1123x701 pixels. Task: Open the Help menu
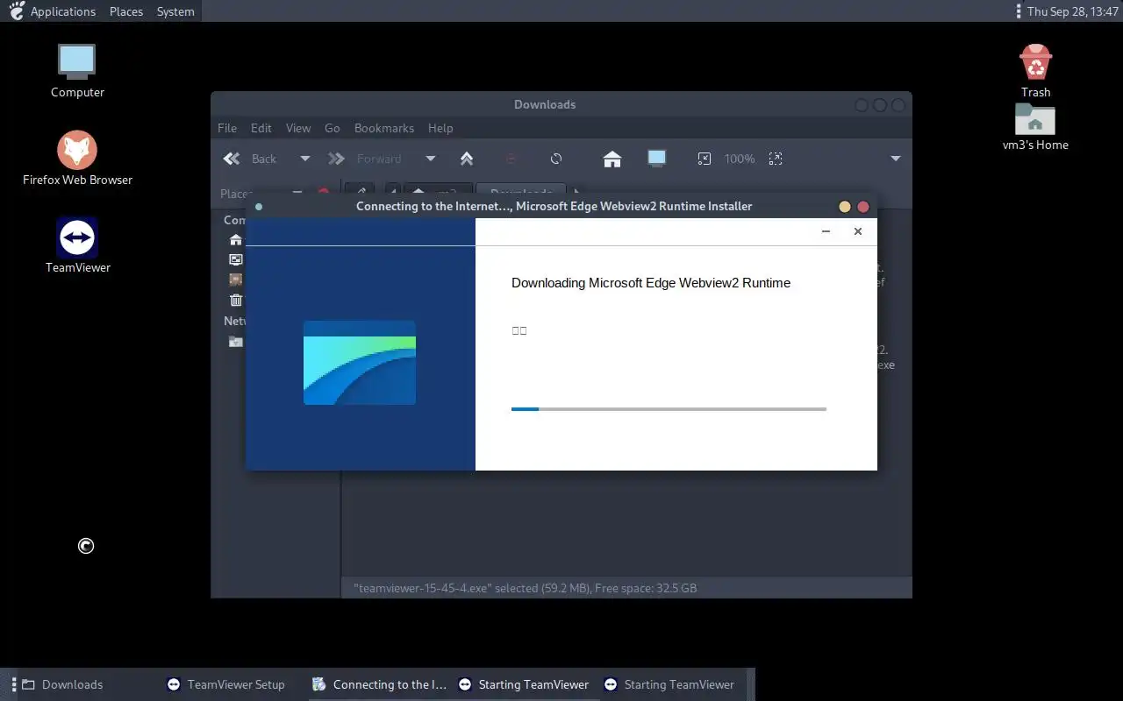pyautogui.click(x=440, y=128)
